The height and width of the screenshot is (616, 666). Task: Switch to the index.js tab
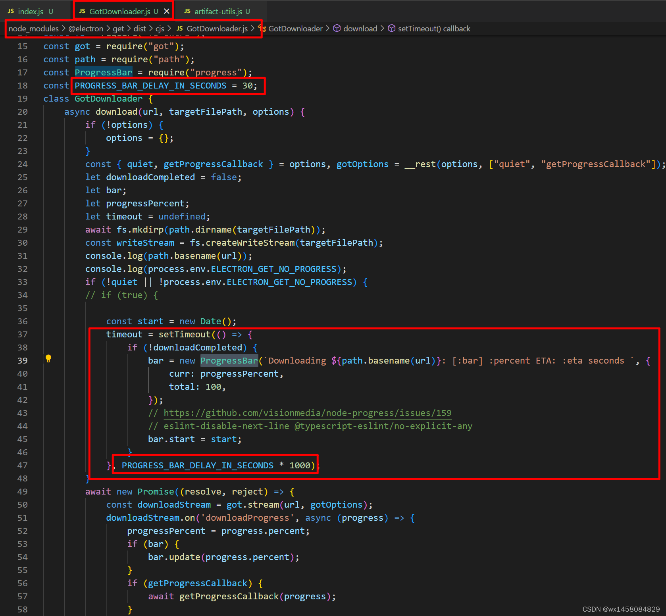click(x=31, y=11)
